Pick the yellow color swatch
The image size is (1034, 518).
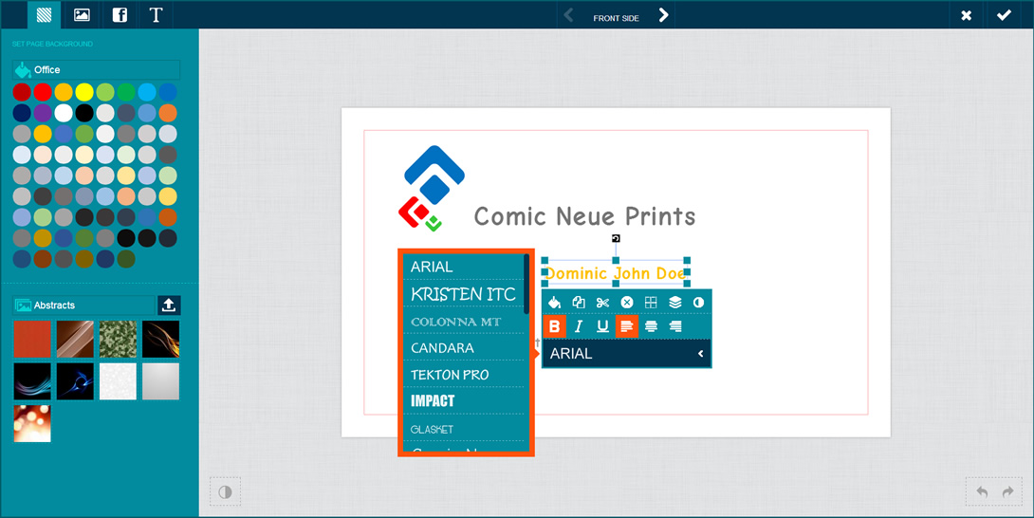click(84, 92)
